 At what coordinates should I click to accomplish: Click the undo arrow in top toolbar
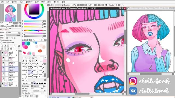[50, 5]
